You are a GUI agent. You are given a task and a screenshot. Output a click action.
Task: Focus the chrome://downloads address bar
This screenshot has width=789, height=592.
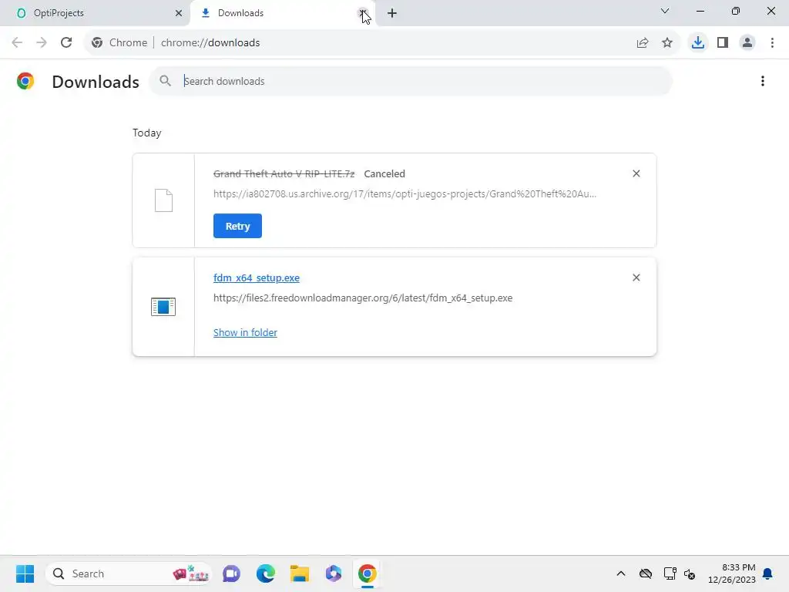click(x=210, y=43)
